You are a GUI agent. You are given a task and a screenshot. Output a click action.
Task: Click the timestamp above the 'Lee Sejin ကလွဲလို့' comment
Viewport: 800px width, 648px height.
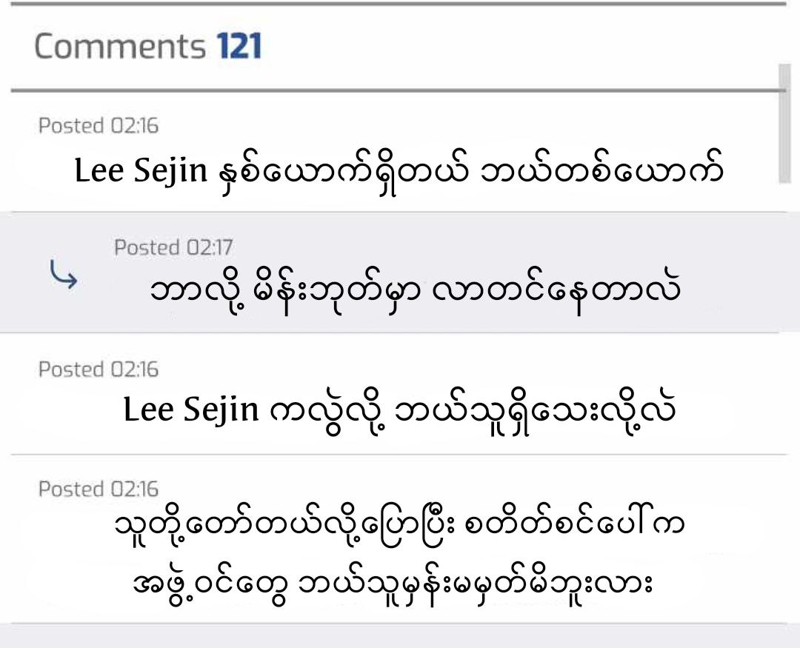tap(99, 369)
